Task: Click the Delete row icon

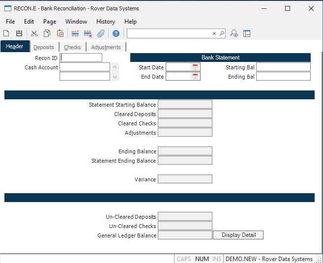Action: pos(88,33)
